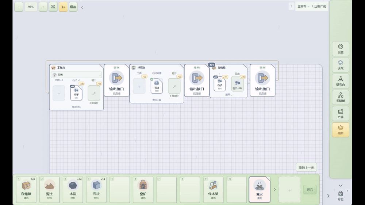Toggle 出 tag on 工作台 石子 slot
This screenshot has width=365, height=205.
pyautogui.click(x=81, y=84)
